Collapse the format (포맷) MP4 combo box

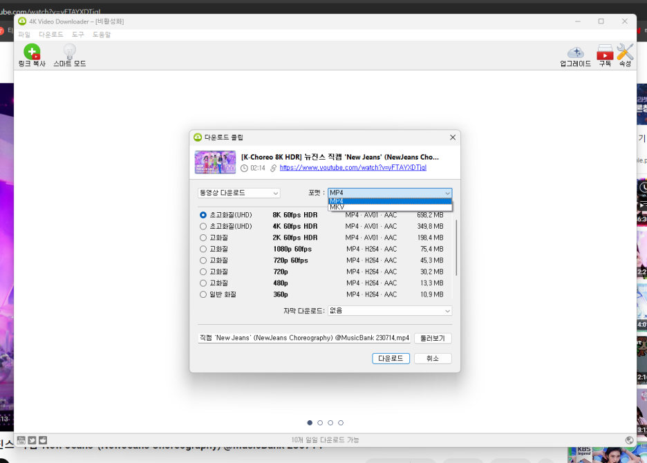[390, 193]
